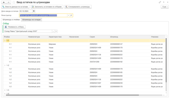Click the Упаковка column header
This screenshot has width=170, height=98.
(x=158, y=37)
